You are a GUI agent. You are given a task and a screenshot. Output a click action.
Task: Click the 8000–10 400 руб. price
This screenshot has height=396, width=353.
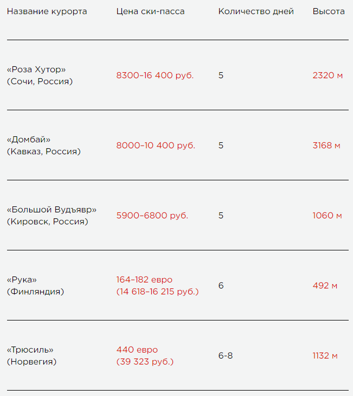coord(156,145)
